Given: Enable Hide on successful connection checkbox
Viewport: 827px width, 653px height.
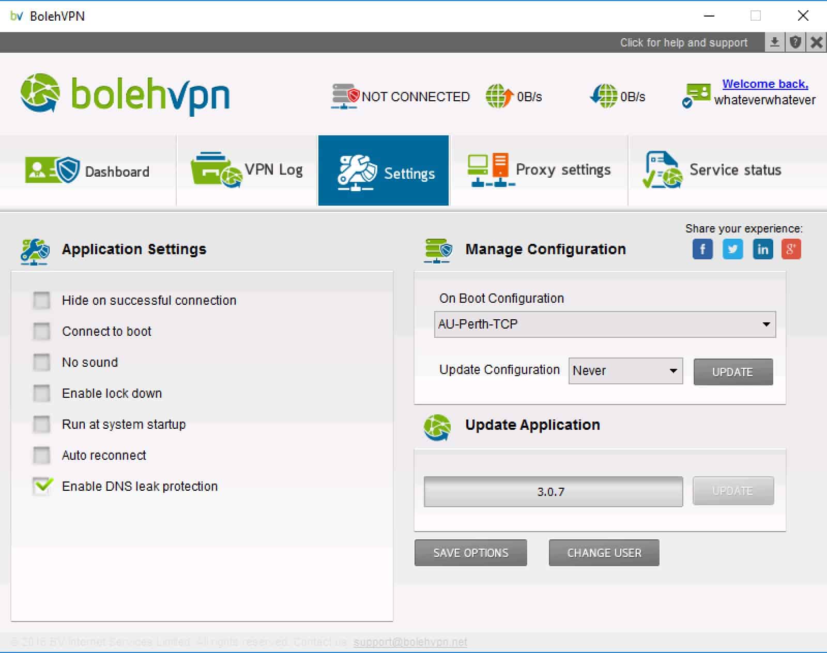Looking at the screenshot, I should pos(41,300).
